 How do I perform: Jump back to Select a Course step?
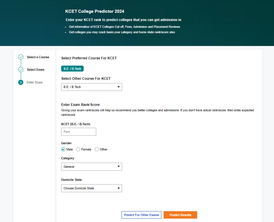38,57
